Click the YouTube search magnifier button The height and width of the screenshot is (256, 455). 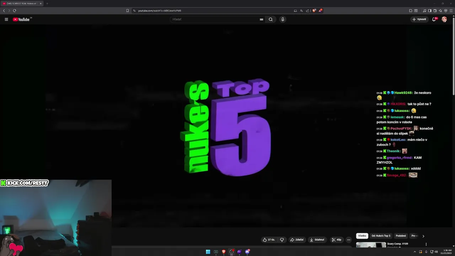(271, 19)
